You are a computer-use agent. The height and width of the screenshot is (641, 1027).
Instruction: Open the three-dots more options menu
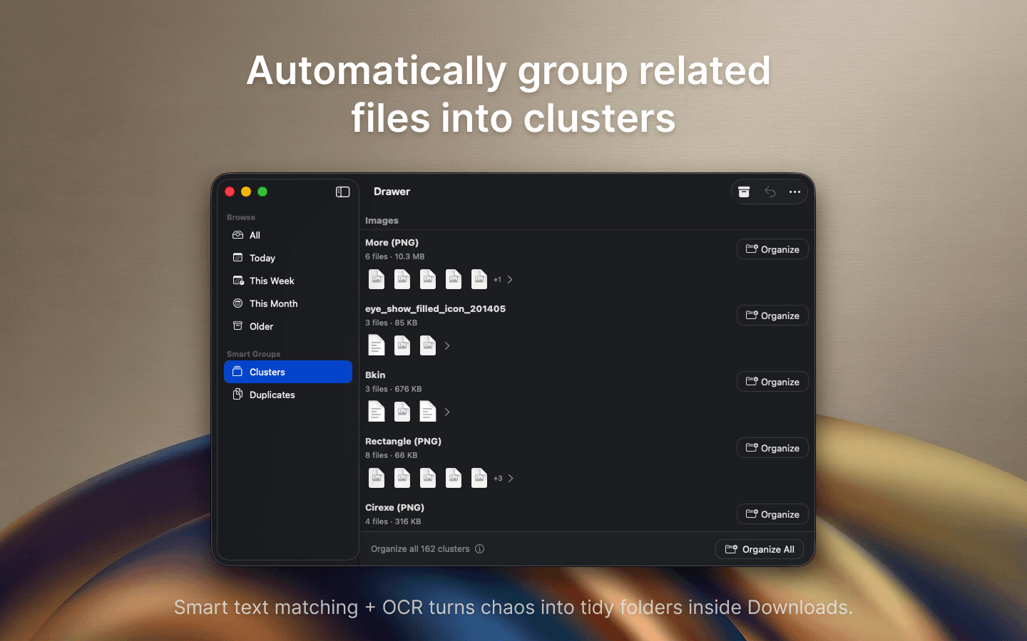click(x=794, y=192)
